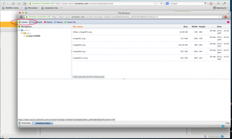Click the horizontal splitter below file list
The height and width of the screenshot is (139, 232).
pyautogui.click(x=124, y=79)
